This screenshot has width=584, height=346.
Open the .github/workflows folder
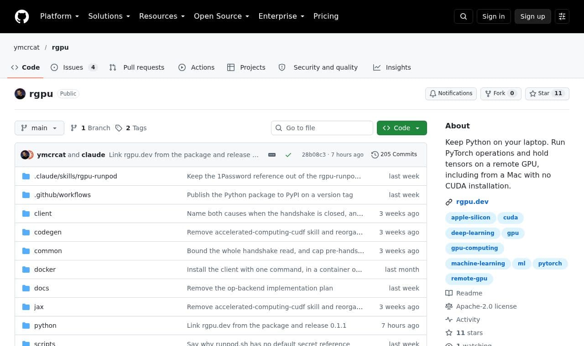point(63,195)
